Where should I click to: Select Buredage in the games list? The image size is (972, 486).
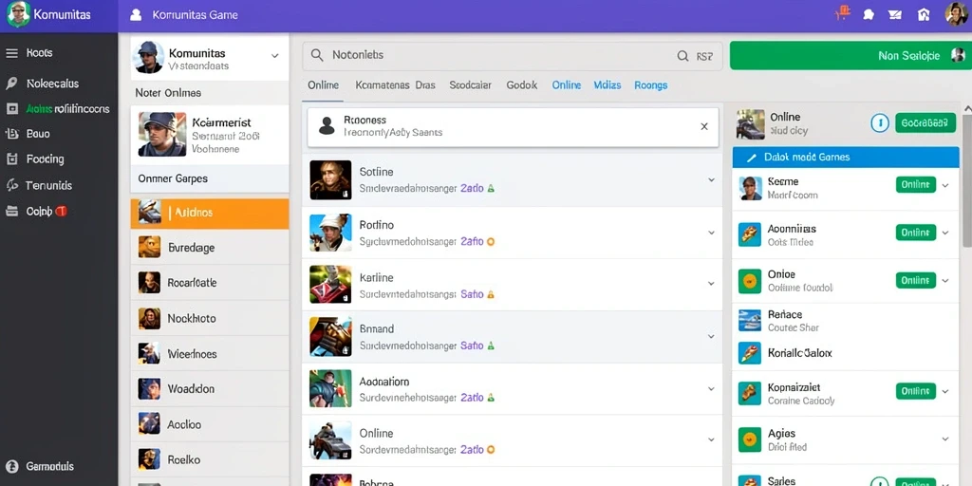click(210, 248)
